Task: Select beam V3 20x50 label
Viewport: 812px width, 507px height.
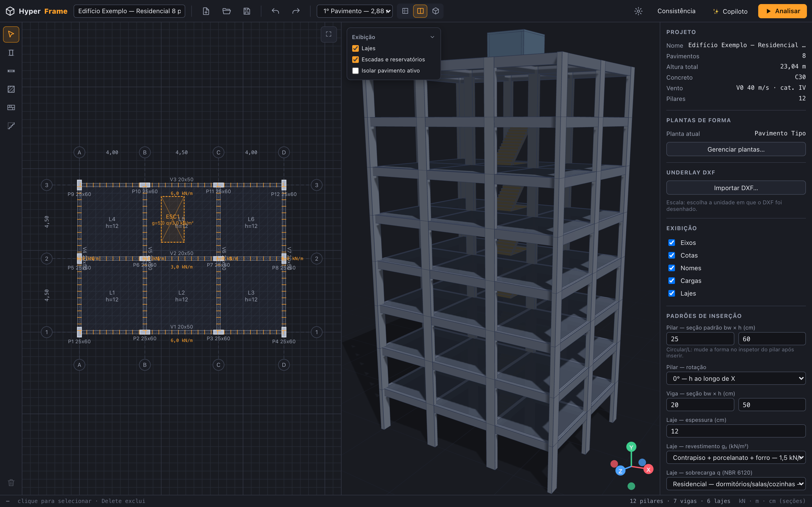Action: coord(181,179)
